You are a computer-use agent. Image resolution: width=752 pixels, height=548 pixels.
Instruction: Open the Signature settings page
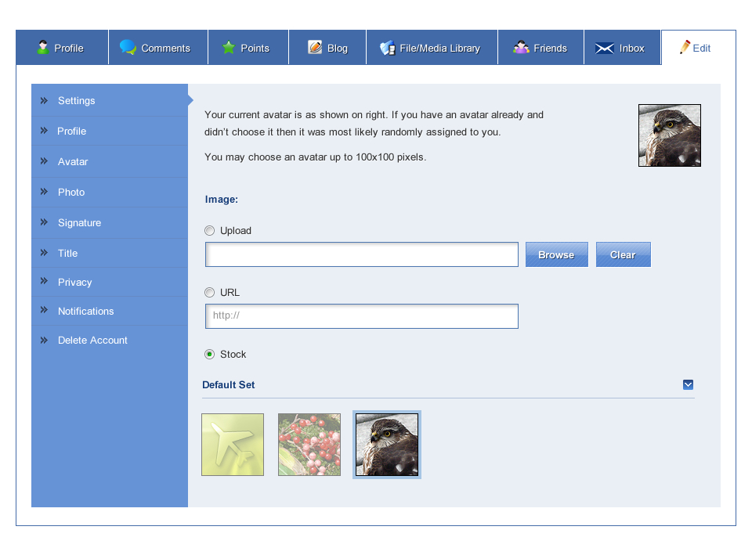tap(79, 223)
